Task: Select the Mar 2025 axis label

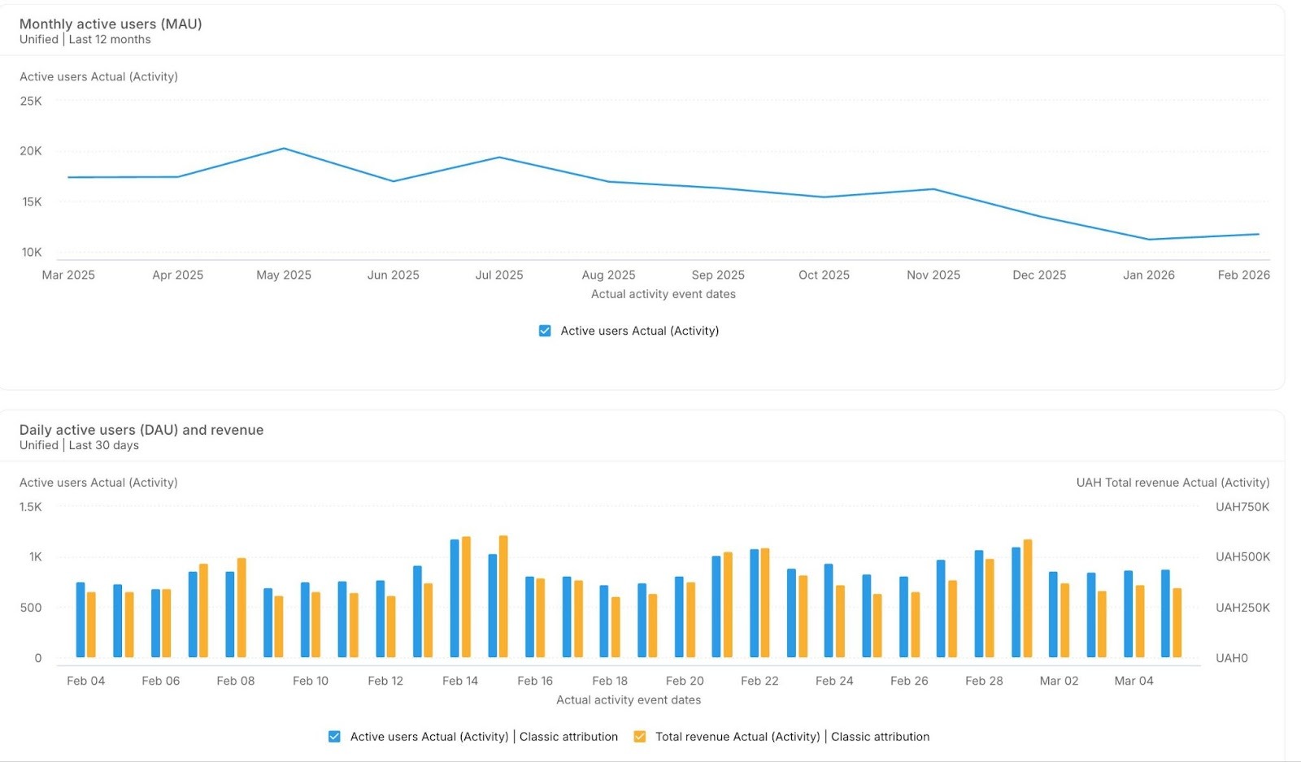Action: pos(68,275)
